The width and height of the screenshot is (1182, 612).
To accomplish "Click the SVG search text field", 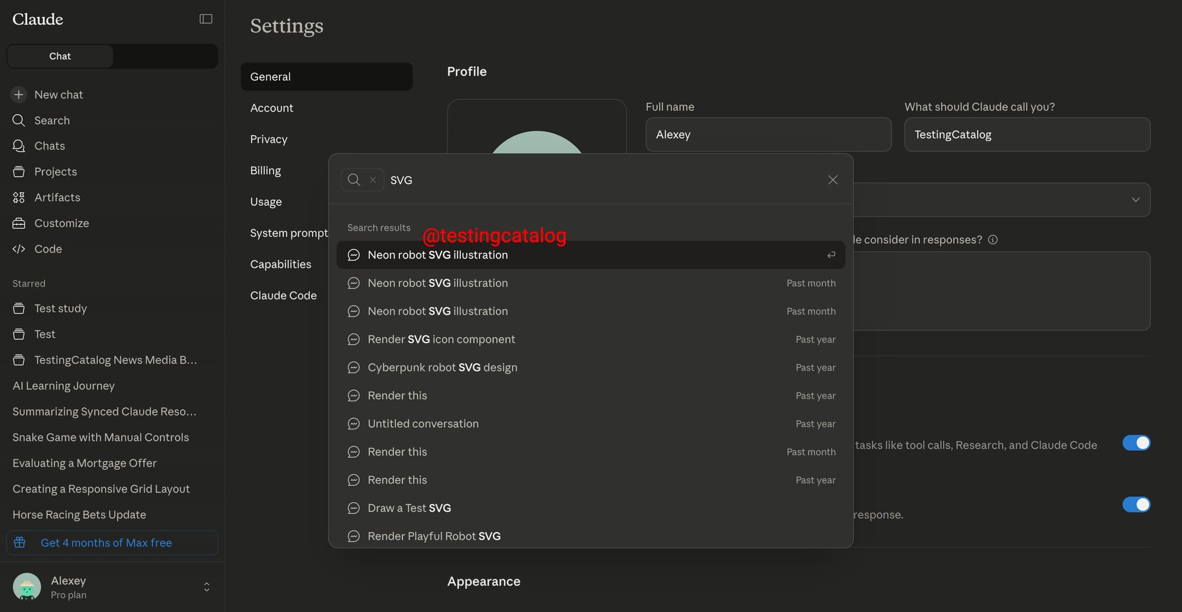I will (603, 180).
